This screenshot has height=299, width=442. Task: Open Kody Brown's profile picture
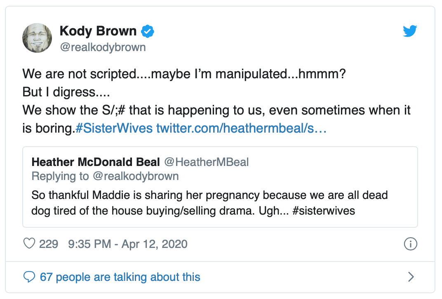click(x=37, y=38)
